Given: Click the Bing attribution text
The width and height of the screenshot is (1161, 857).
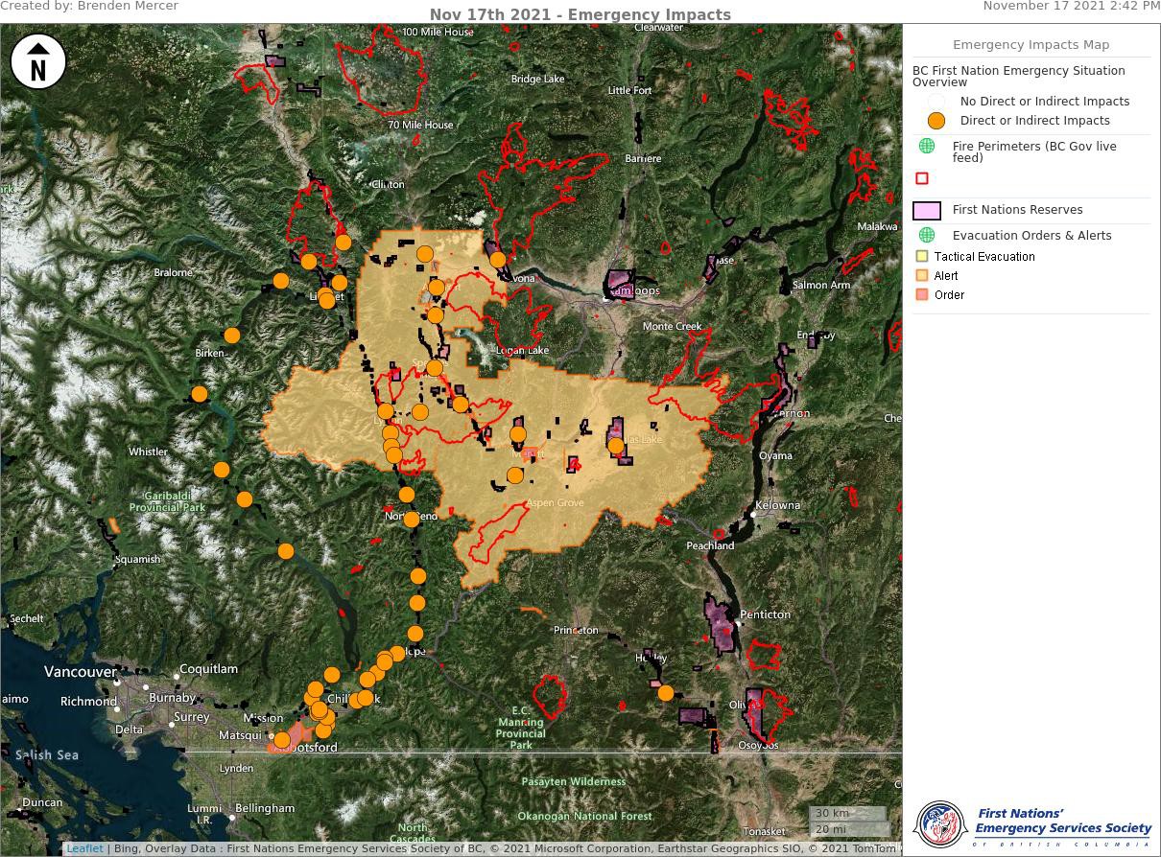Looking at the screenshot, I should 124,848.
